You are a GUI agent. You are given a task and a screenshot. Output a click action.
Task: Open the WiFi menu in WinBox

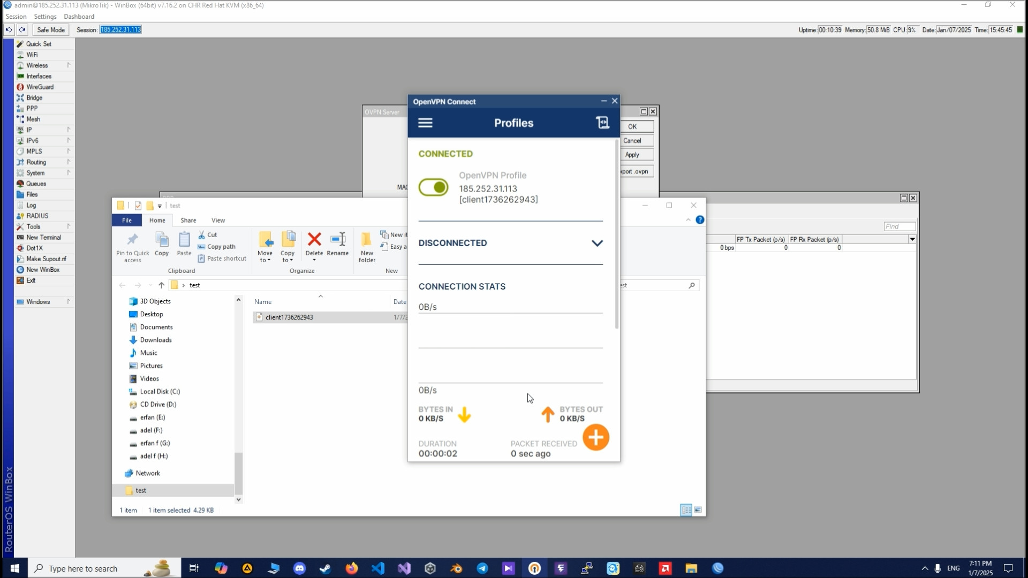[x=32, y=55]
